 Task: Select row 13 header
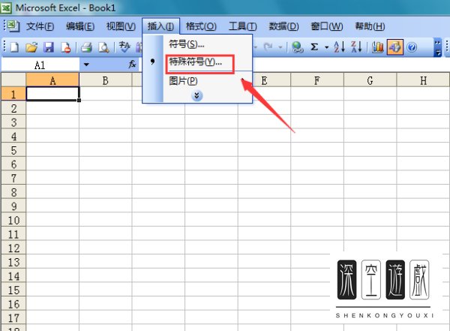13,262
